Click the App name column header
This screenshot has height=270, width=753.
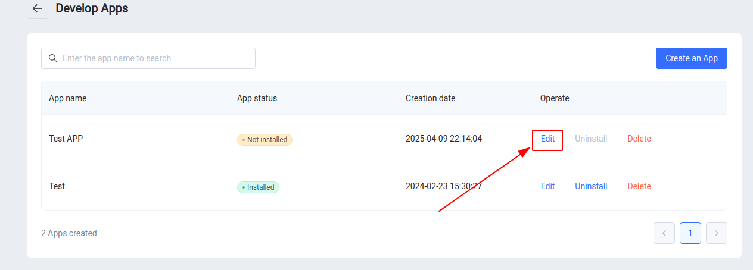67,98
